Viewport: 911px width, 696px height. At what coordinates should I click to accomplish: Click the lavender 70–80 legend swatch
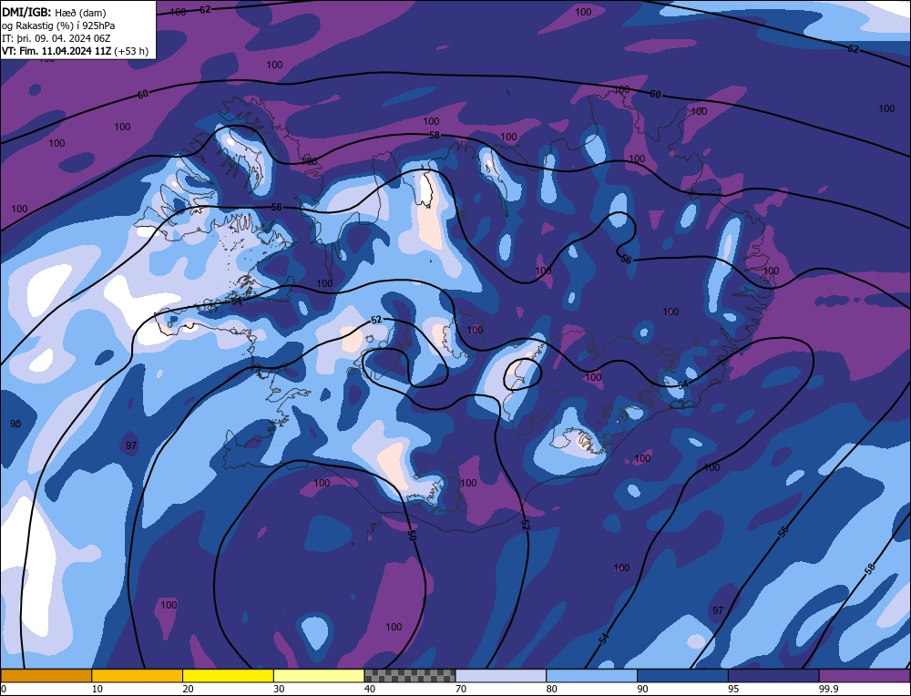coord(501,675)
